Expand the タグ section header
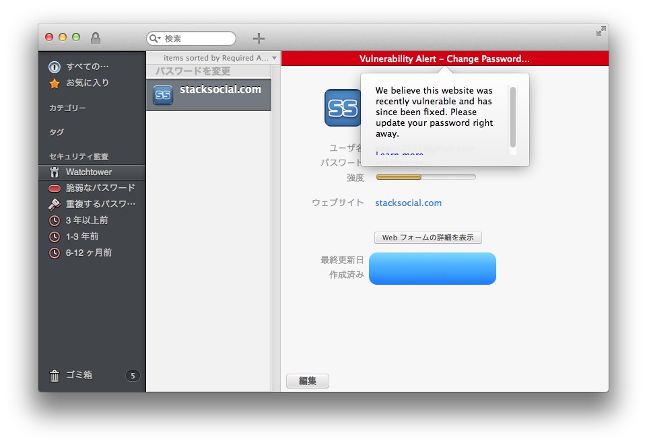Screen dimensions: 647x445 tap(57, 133)
